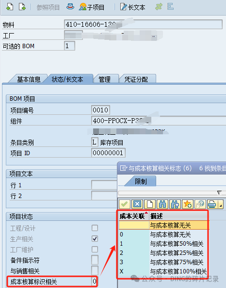
Task: Click the 工厂 field
Action: [73, 35]
